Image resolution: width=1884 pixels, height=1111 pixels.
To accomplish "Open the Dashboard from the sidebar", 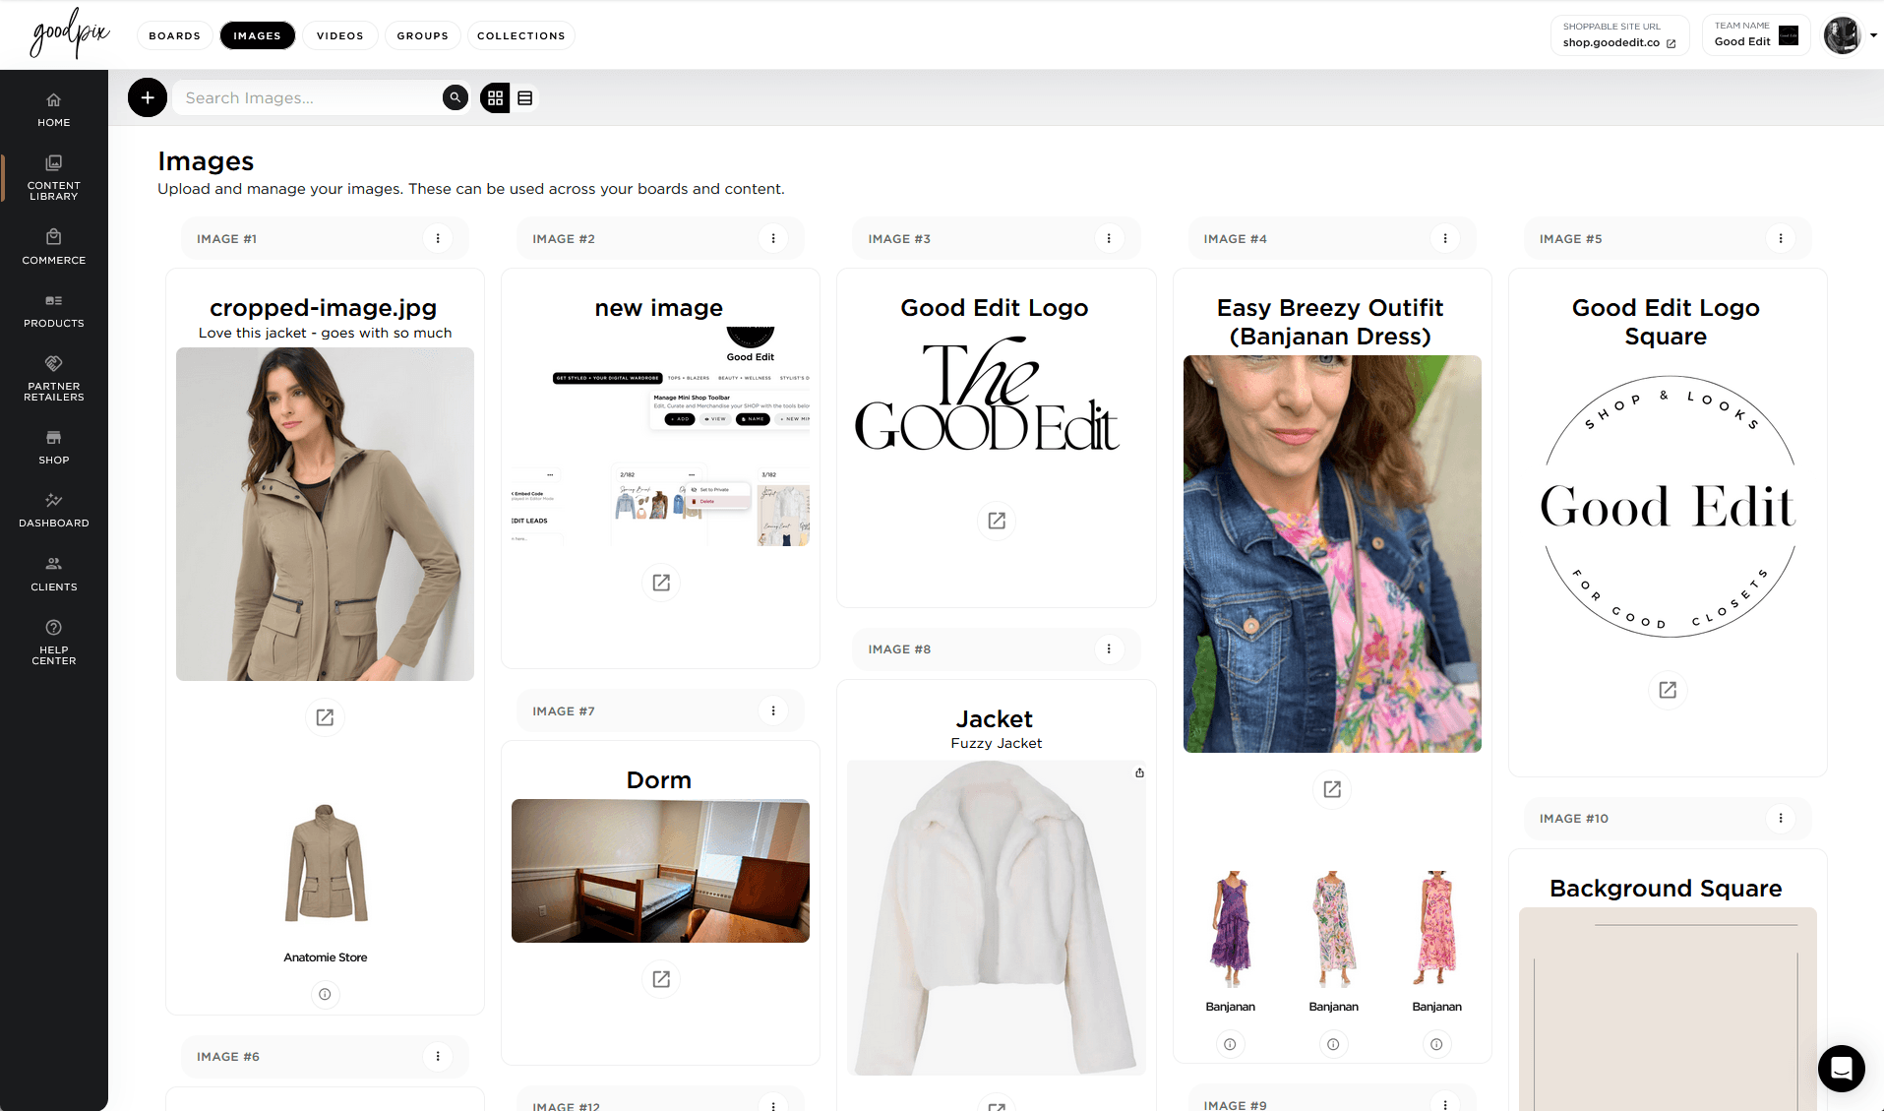I will (53, 507).
